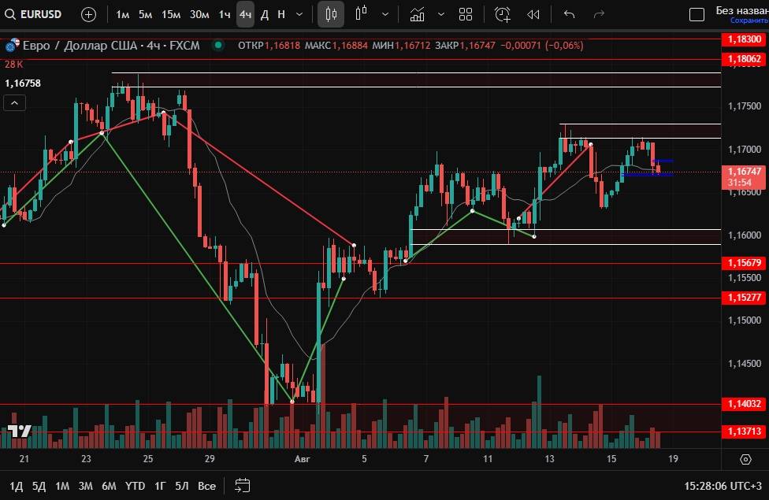Expand the timeframe interval dropdown arrow

coord(299,14)
